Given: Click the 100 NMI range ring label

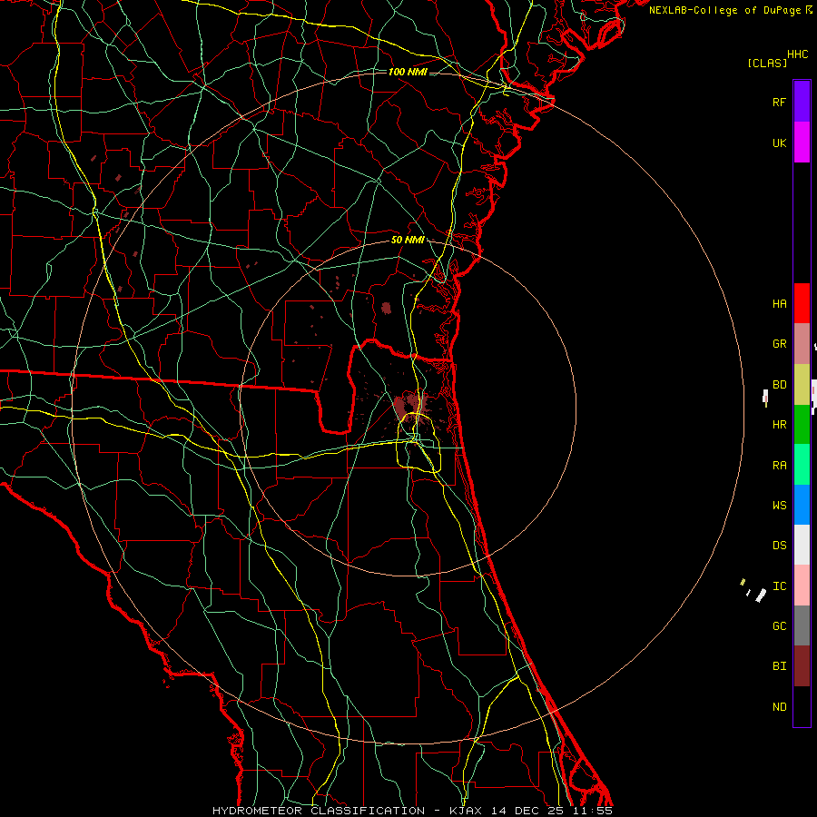Looking at the screenshot, I should pyautogui.click(x=408, y=72).
